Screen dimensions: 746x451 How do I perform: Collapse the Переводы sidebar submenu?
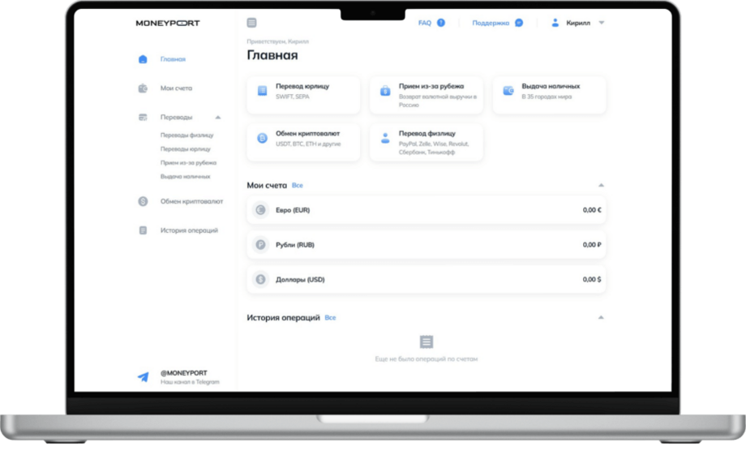[x=217, y=118]
